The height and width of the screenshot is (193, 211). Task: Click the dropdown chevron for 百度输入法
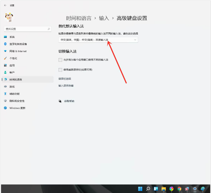(135, 40)
